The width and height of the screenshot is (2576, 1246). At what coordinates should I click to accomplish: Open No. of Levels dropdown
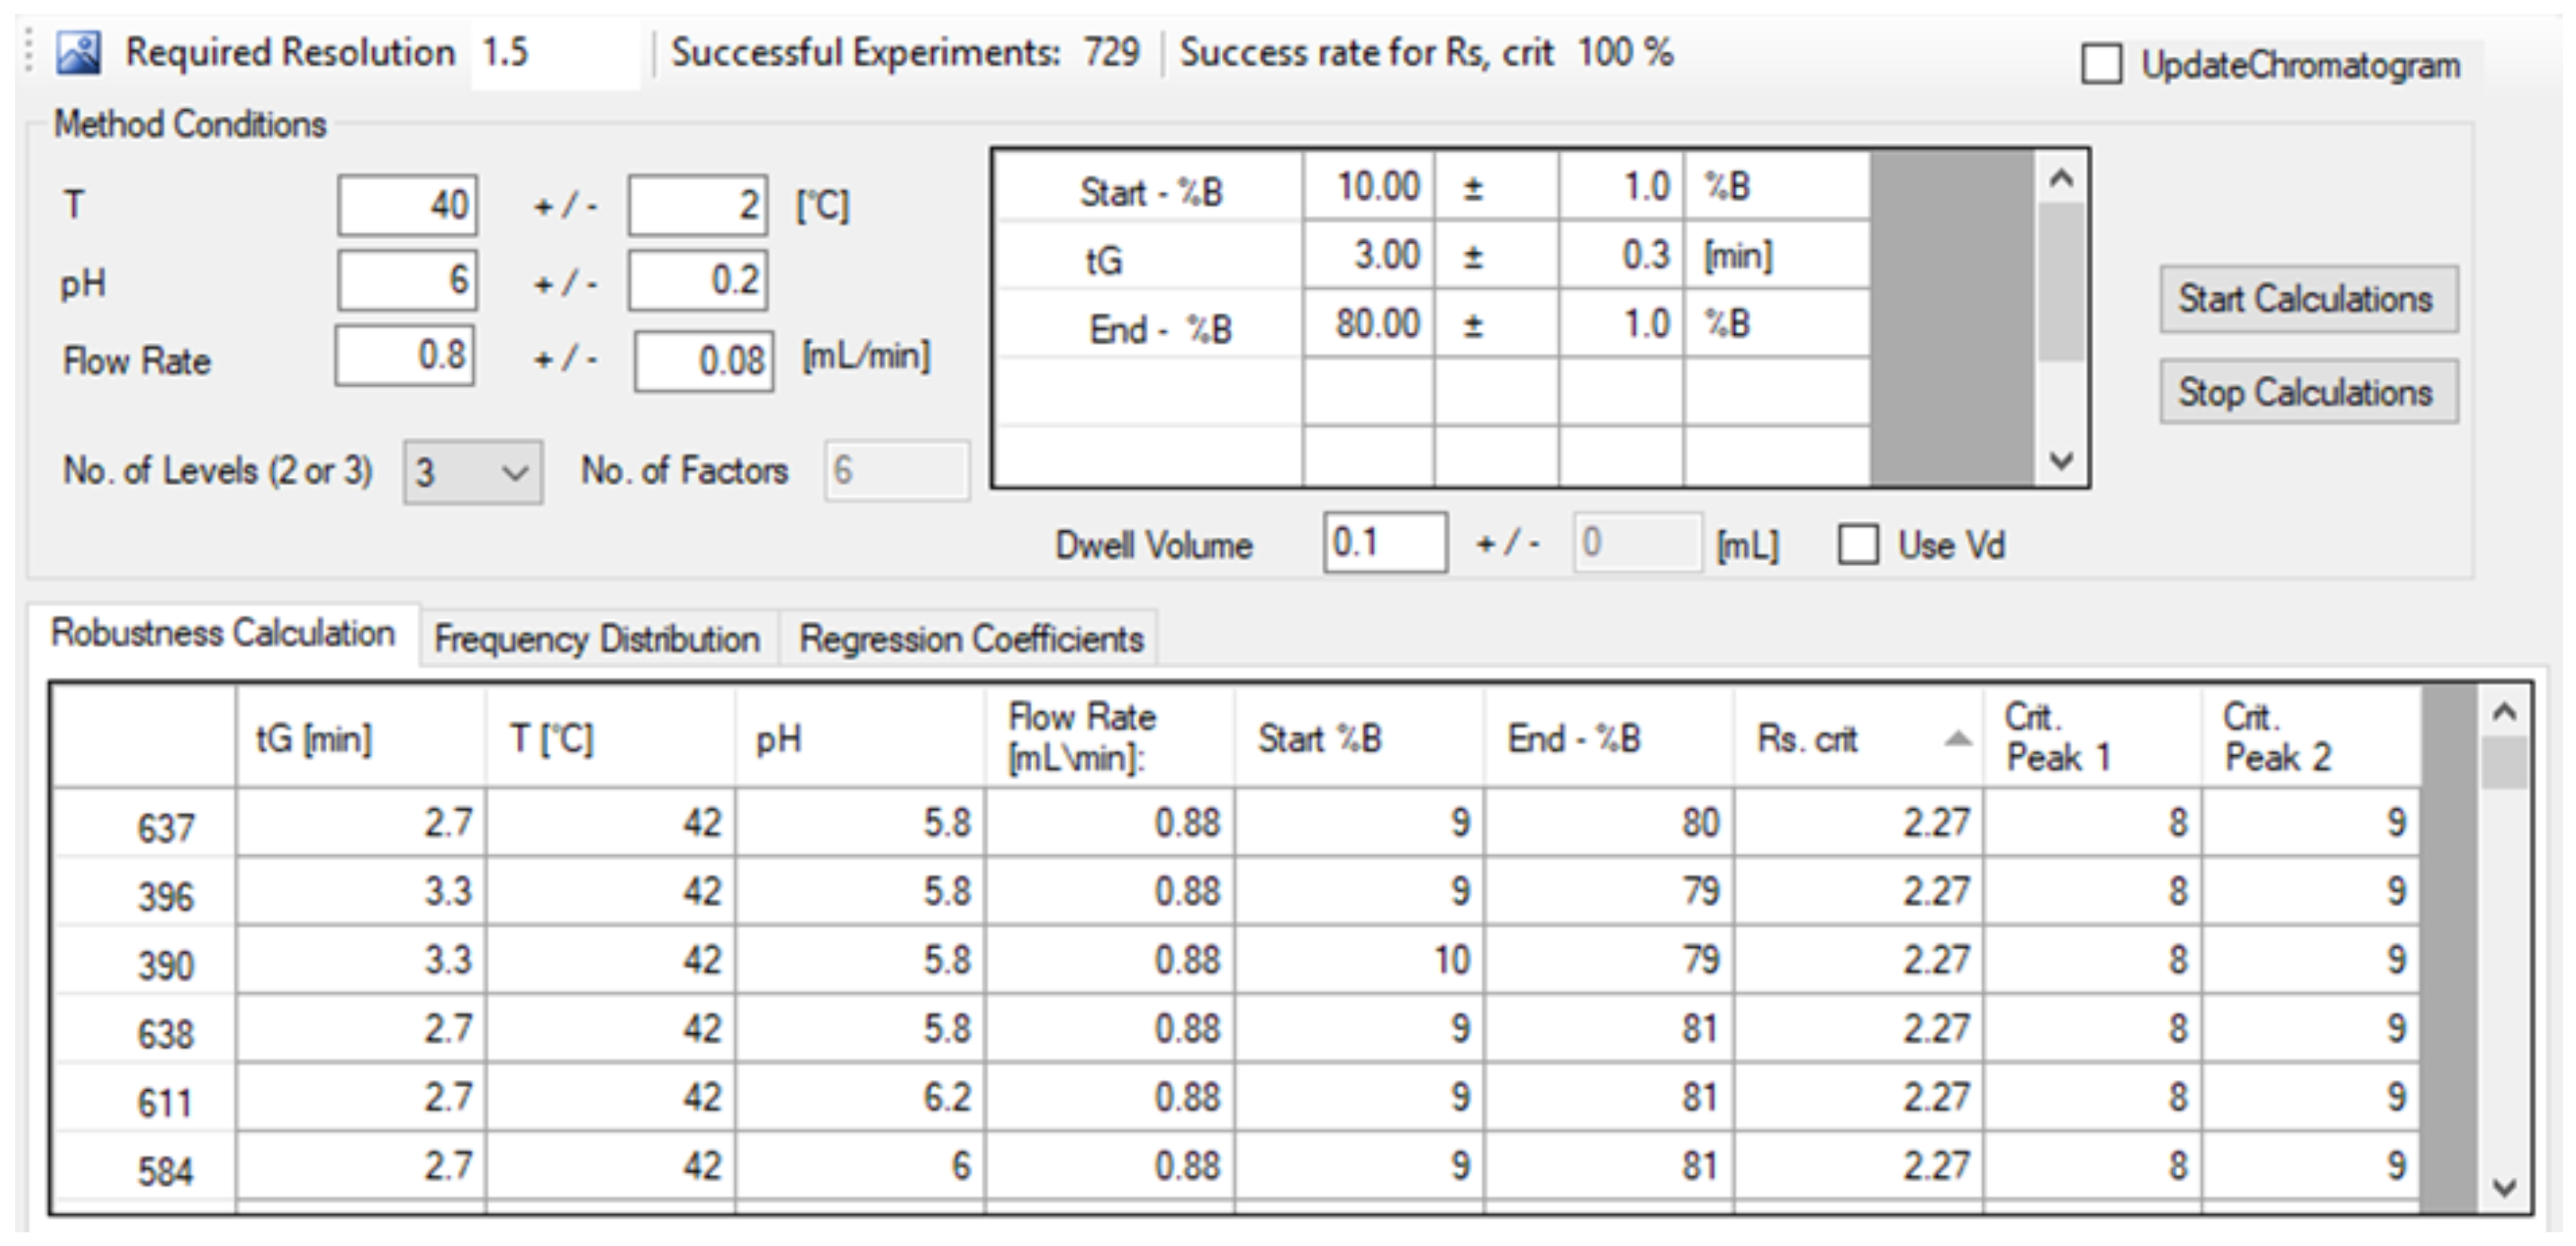tap(472, 472)
